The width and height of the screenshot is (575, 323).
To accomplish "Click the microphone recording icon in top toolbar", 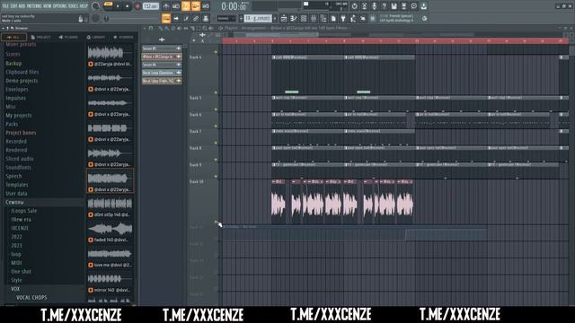I will click(x=374, y=6).
